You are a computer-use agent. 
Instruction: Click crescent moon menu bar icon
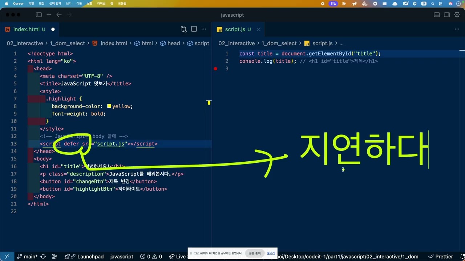[x=365, y=3]
